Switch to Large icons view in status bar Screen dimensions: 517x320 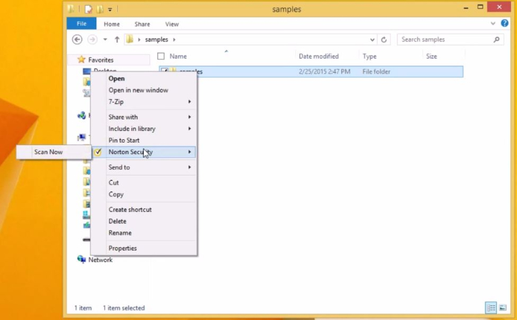pos(502,308)
